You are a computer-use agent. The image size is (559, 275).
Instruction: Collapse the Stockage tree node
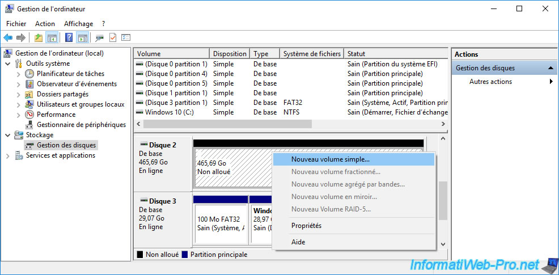coord(8,135)
